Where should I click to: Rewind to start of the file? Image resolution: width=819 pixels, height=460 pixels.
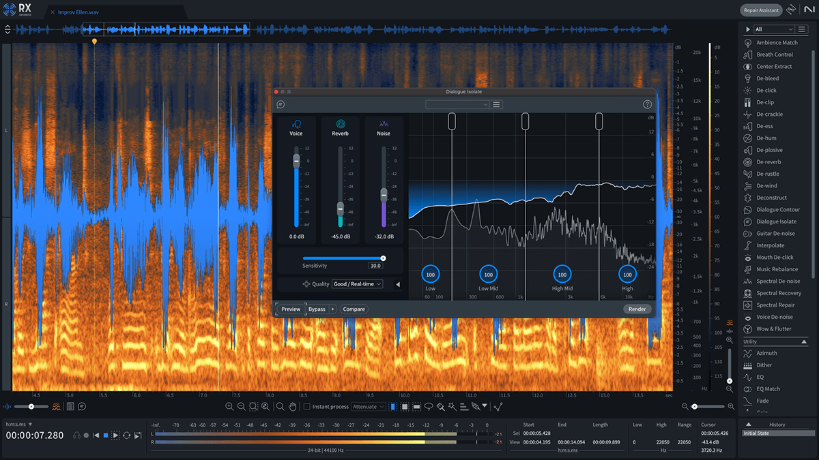coord(96,435)
